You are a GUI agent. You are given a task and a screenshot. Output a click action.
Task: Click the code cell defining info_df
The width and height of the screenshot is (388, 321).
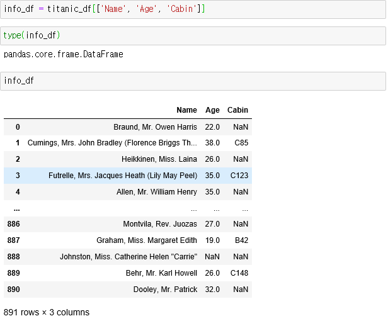click(x=193, y=9)
